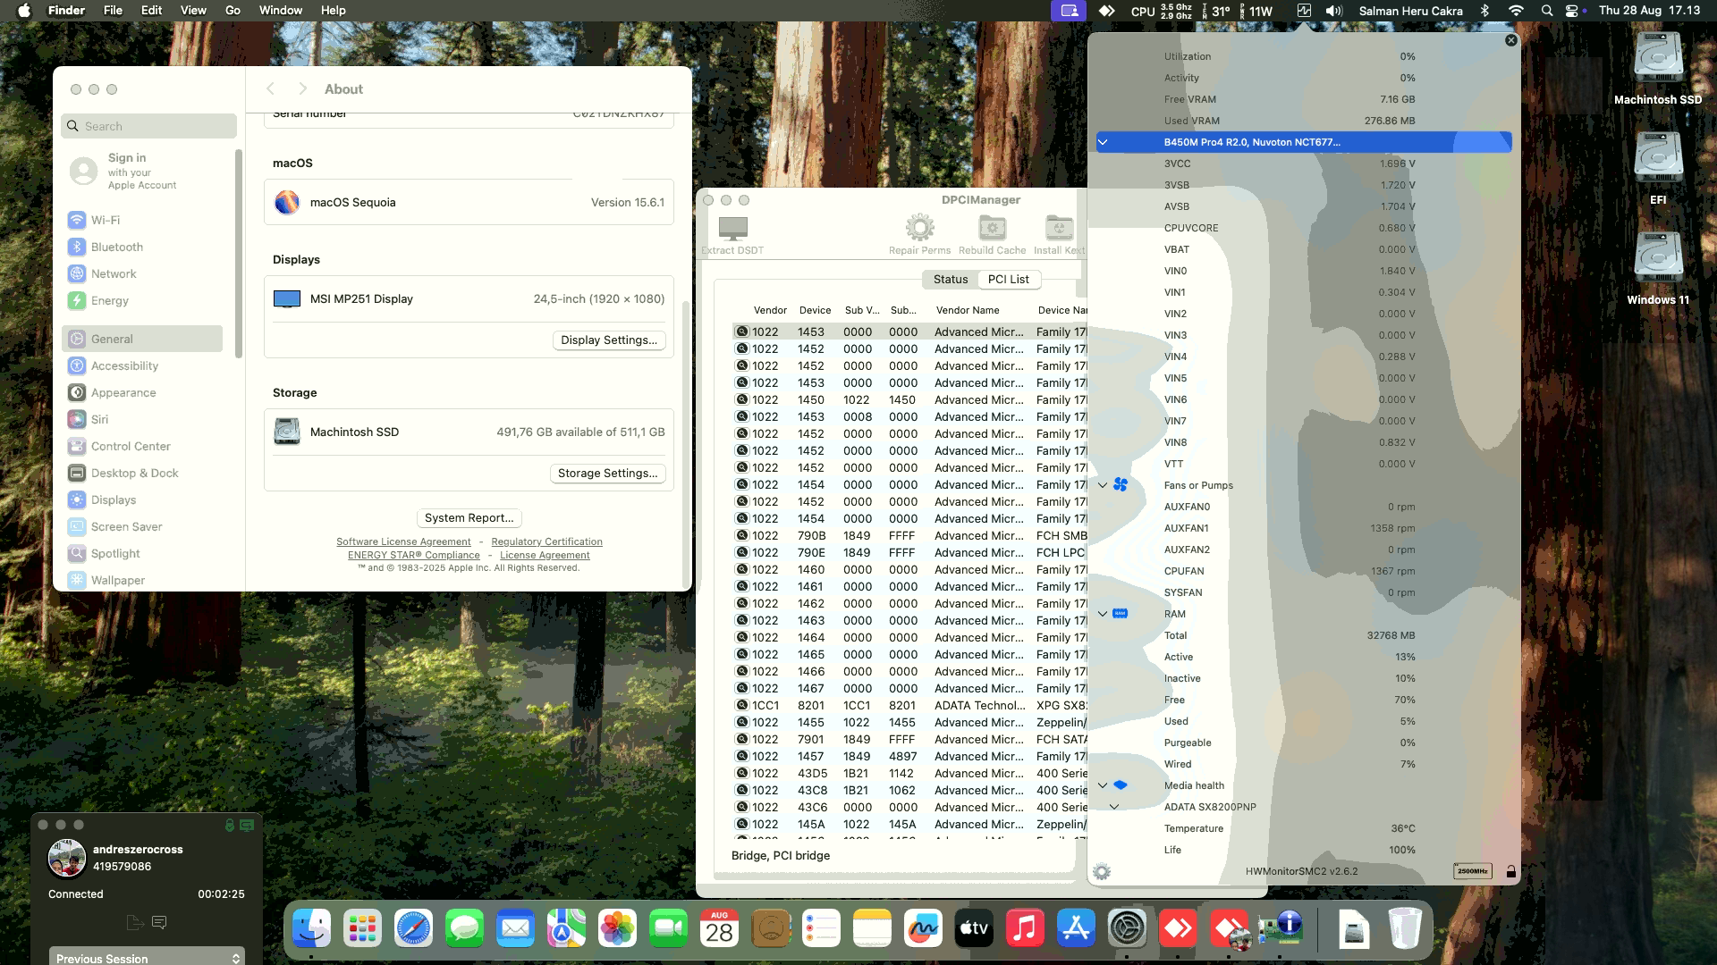Open the Software License Agreement link
The height and width of the screenshot is (965, 1717).
point(403,542)
